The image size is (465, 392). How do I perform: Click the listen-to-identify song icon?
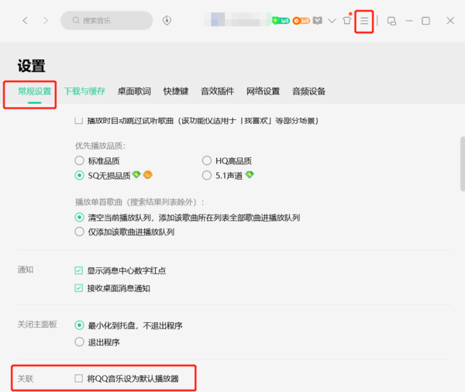point(167,20)
